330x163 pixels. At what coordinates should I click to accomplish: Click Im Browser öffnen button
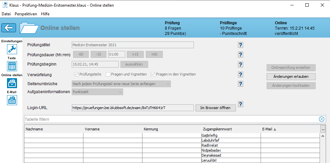pyautogui.click(x=216, y=108)
